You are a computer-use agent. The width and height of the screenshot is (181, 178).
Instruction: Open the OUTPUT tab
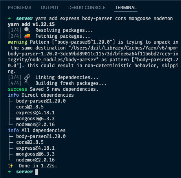50,7
